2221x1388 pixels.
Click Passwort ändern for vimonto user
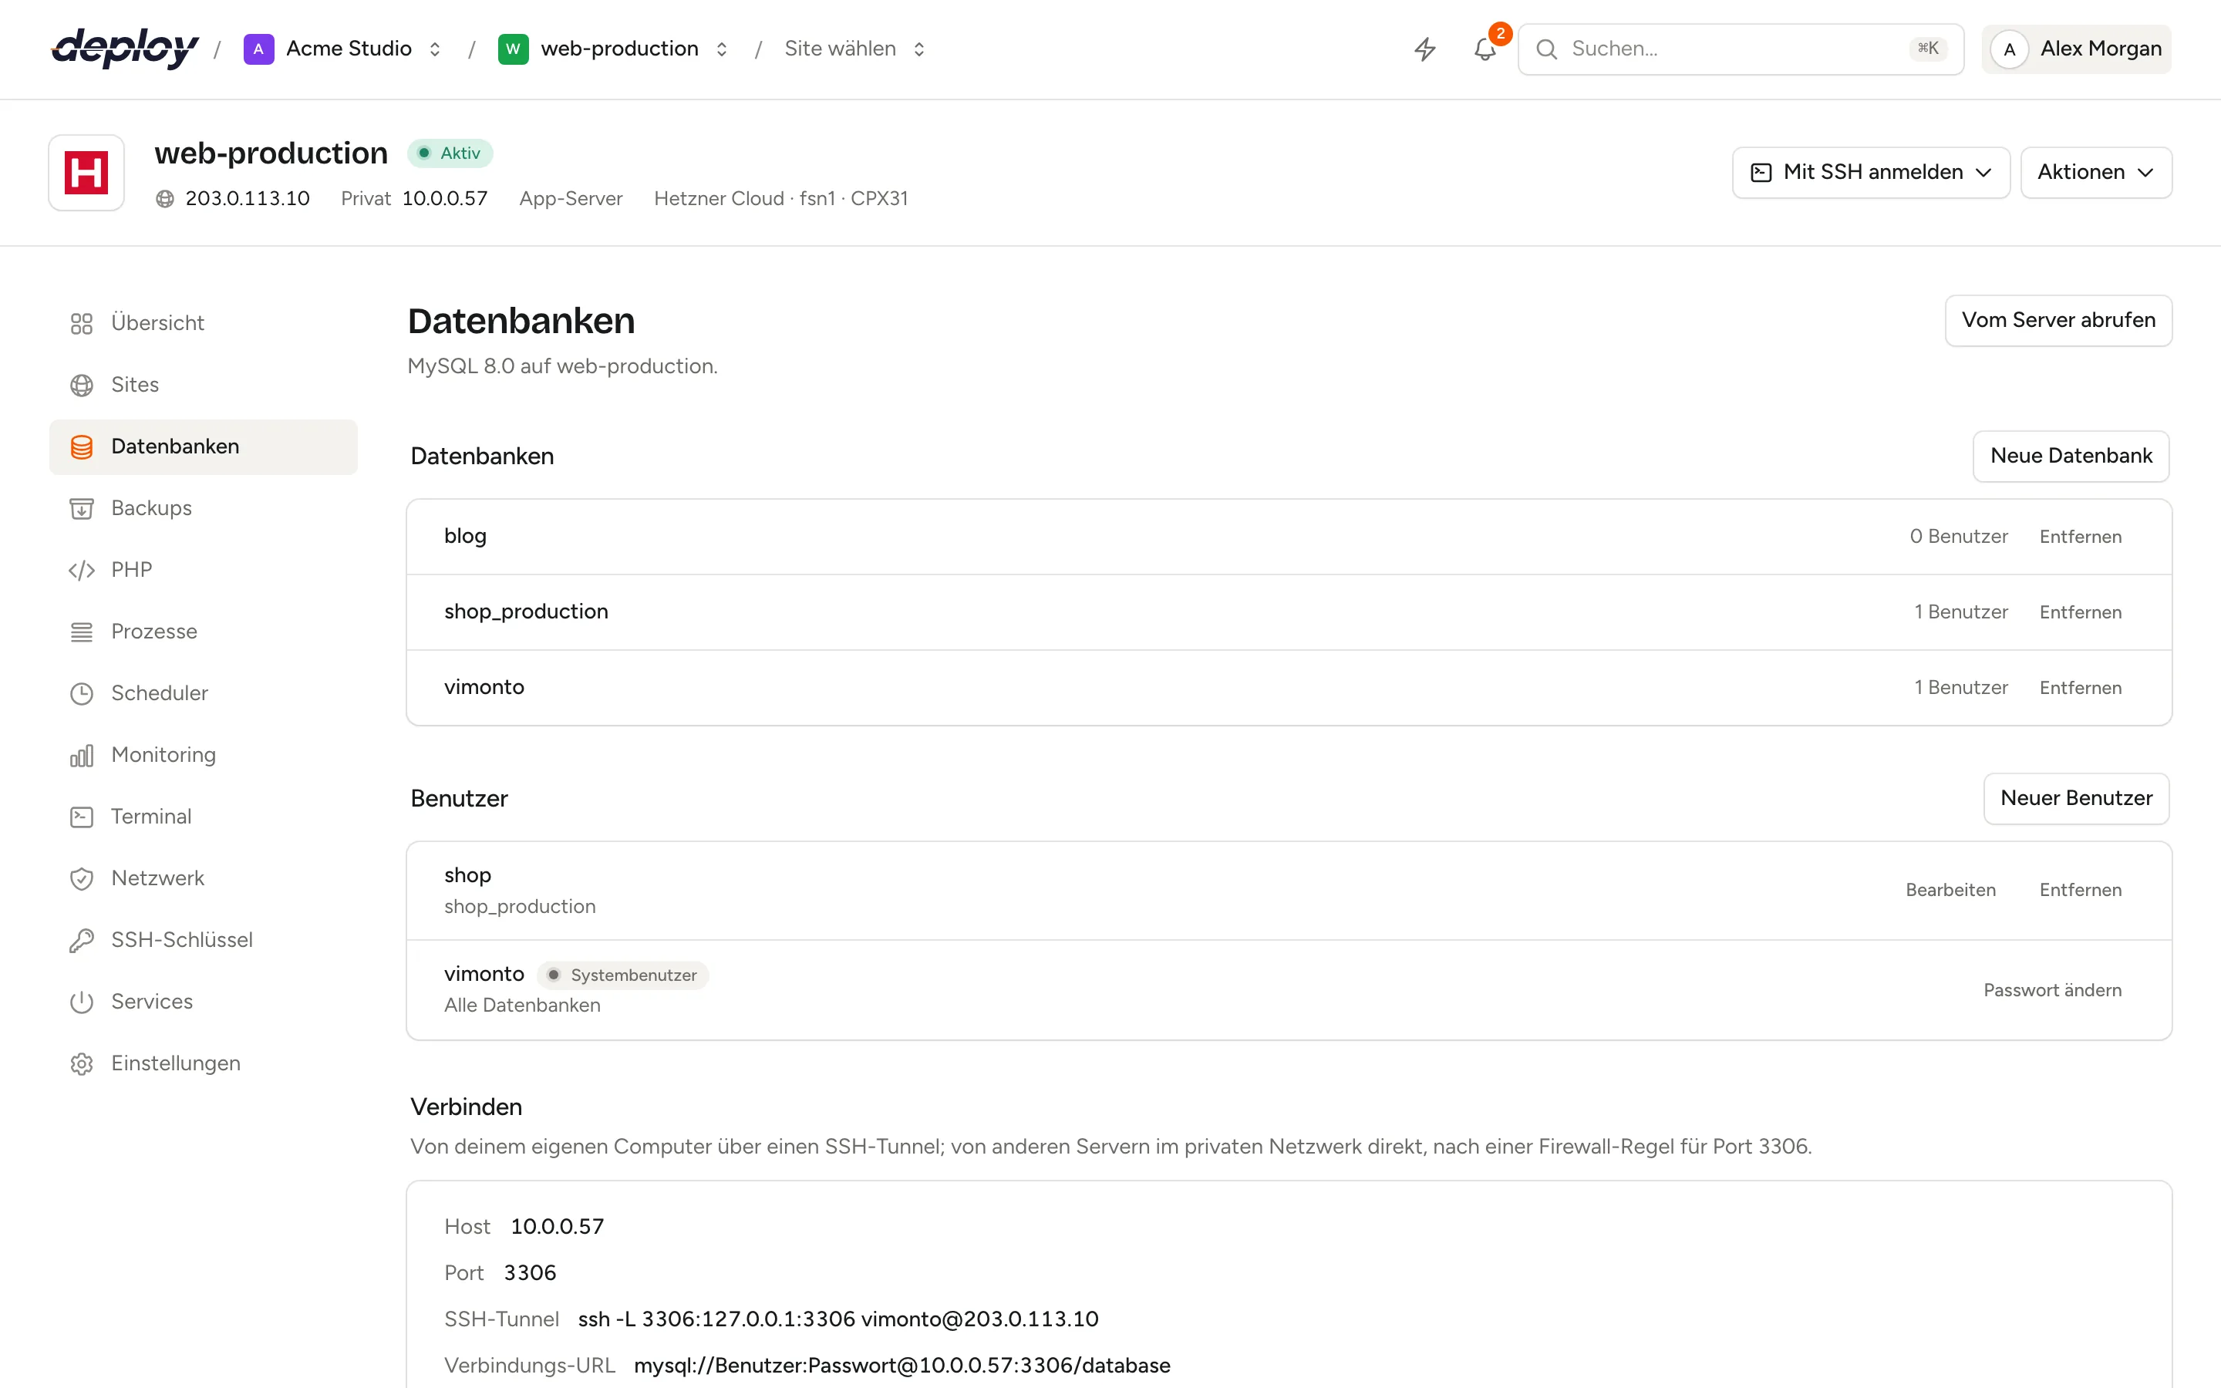tap(2052, 991)
